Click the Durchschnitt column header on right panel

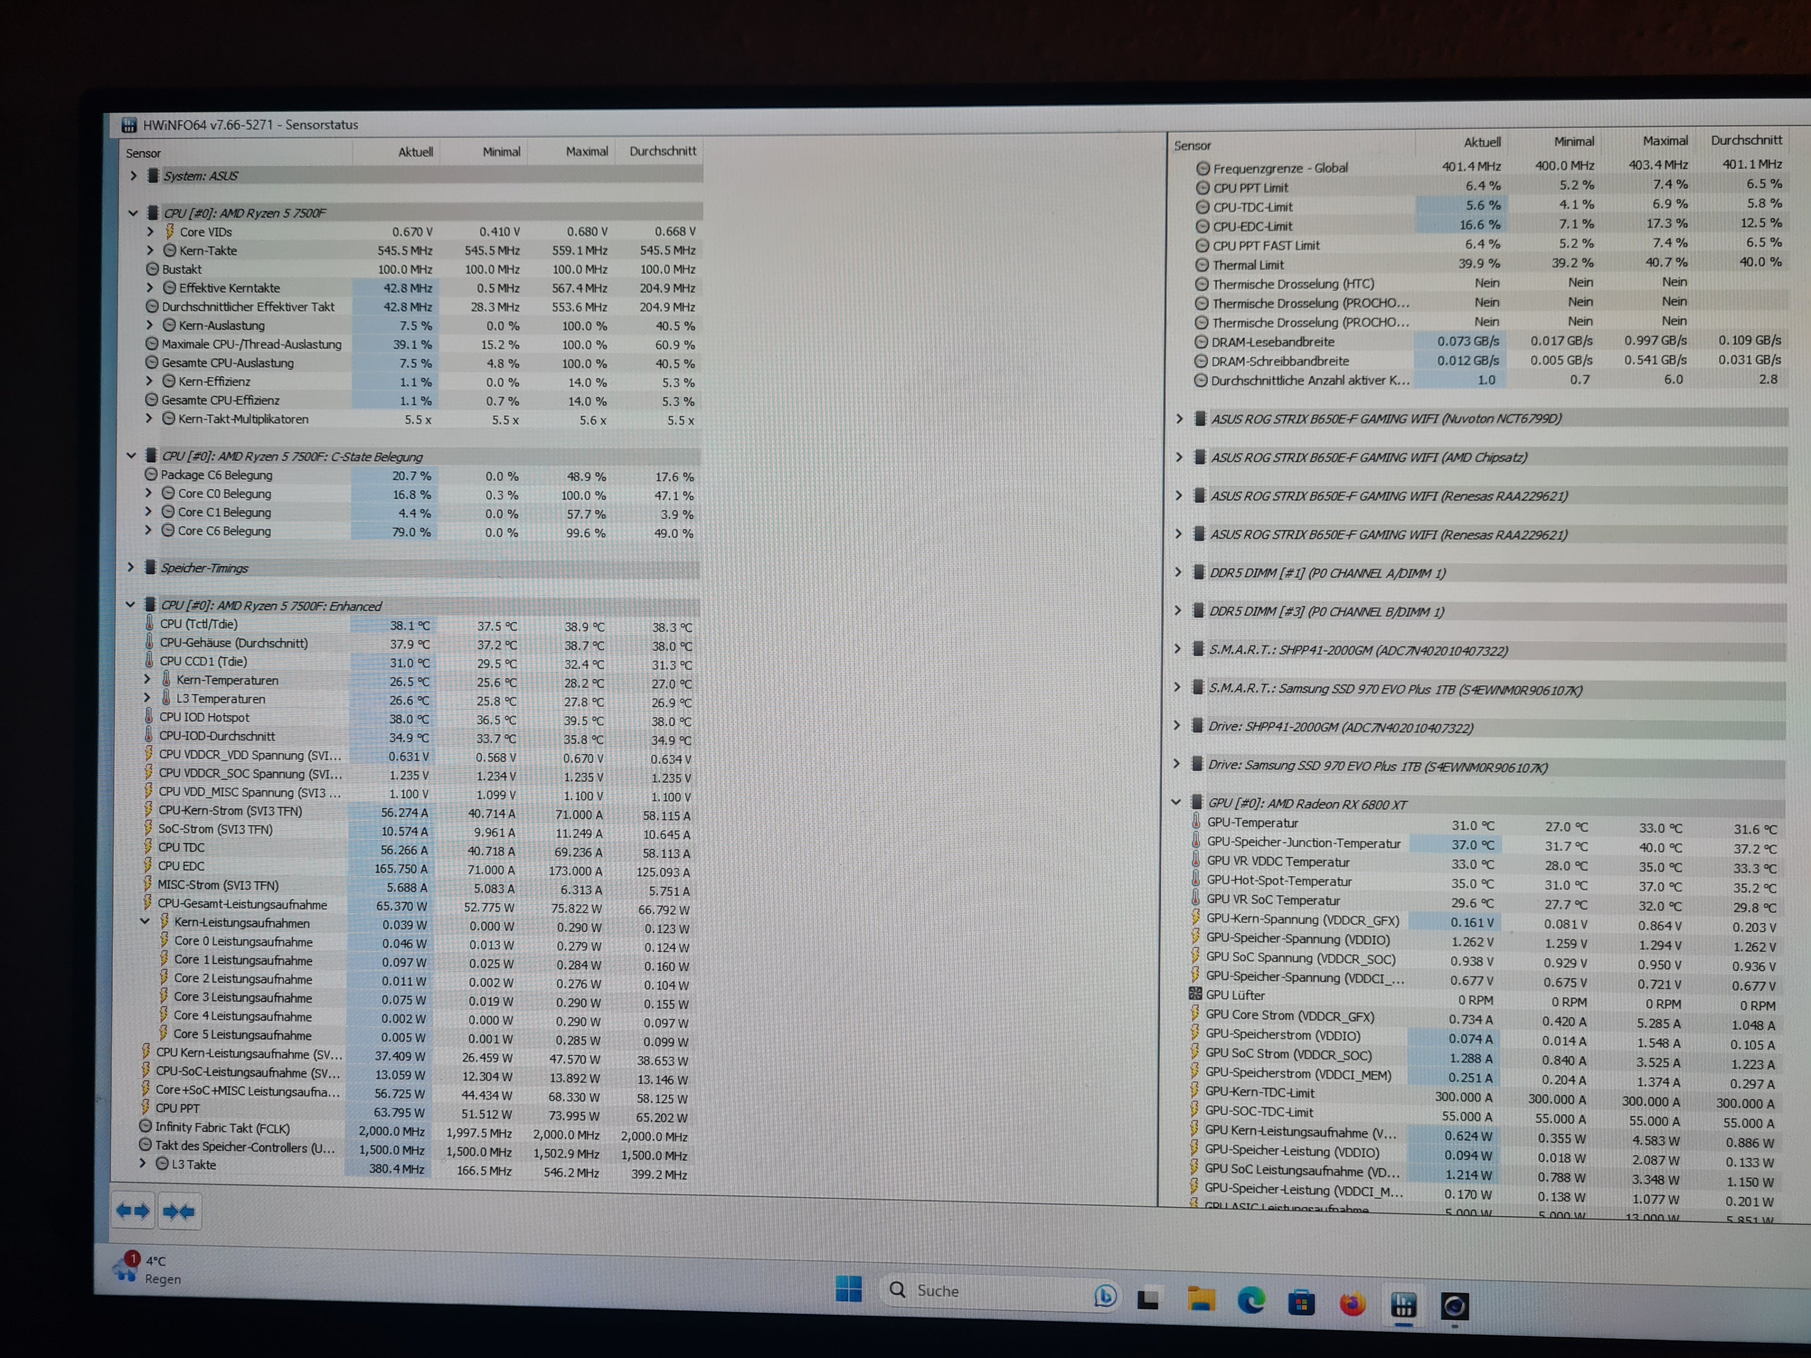coord(1745,140)
